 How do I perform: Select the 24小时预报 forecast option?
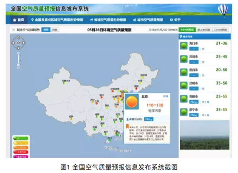(186, 30)
